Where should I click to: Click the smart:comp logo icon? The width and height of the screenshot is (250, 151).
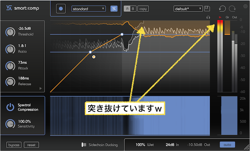point(9,8)
